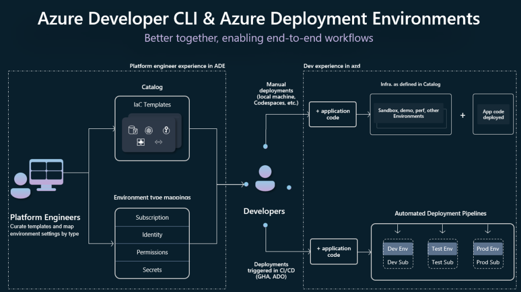Choose the Permissions mapping row
The height and width of the screenshot is (292, 521).
click(152, 252)
